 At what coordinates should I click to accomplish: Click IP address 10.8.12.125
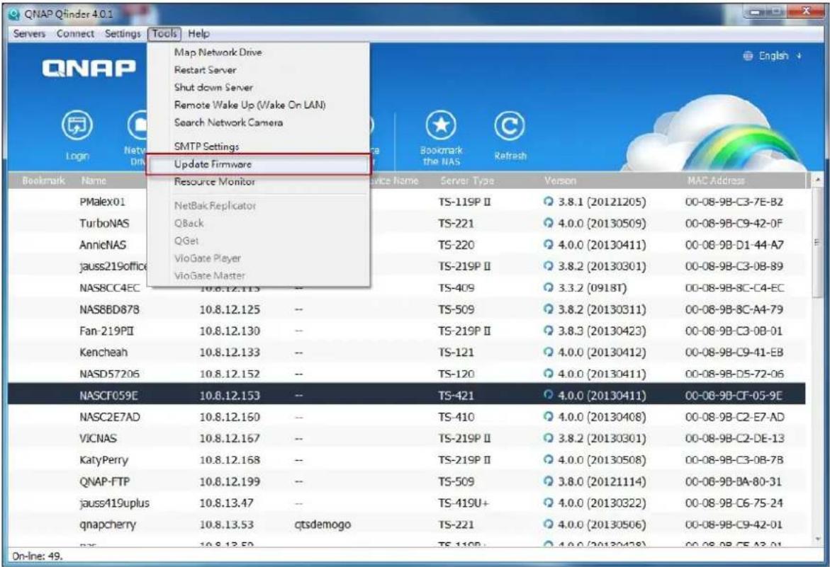230,309
